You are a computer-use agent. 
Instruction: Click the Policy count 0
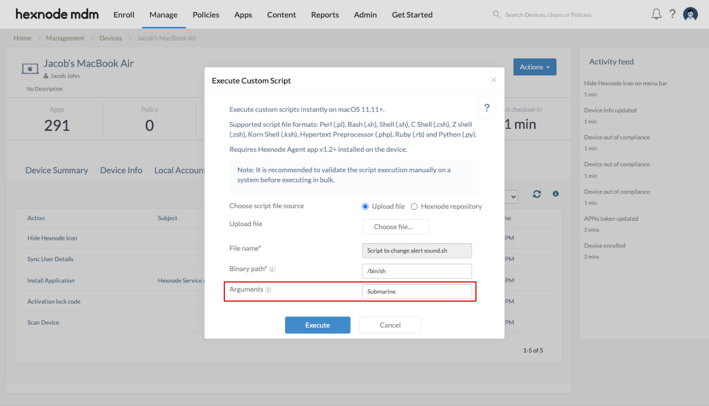point(149,126)
